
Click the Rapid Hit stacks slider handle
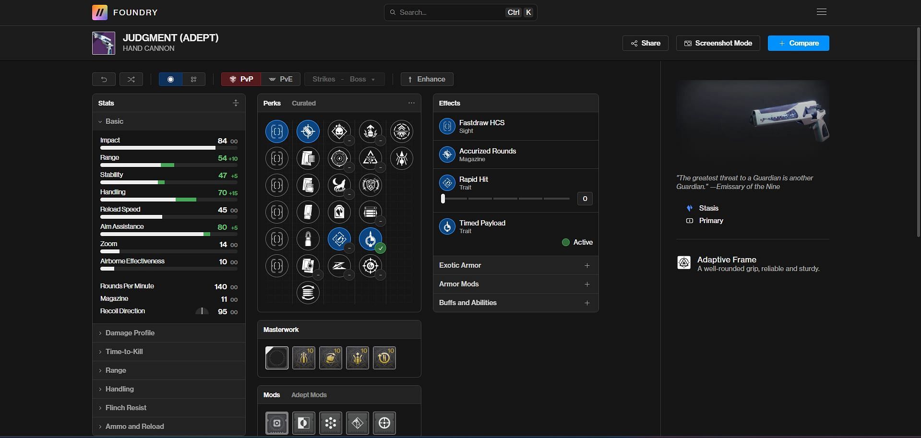tap(443, 199)
